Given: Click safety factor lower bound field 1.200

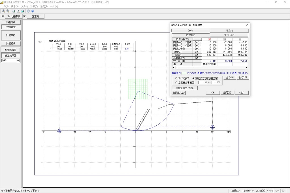Looking at the screenshot, I should coord(203,82).
